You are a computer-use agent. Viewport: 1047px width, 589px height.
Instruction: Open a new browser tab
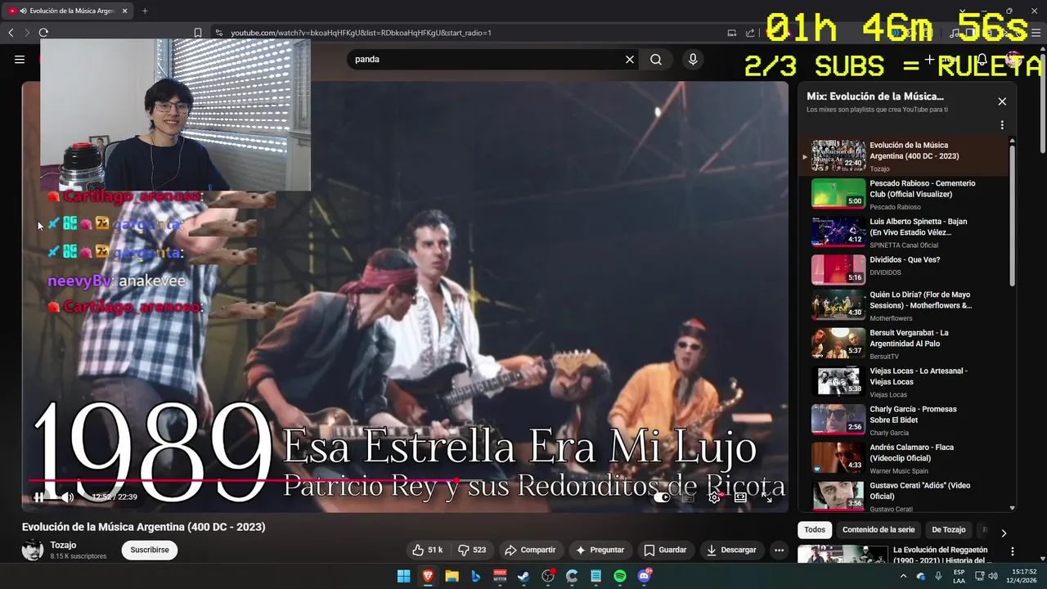coord(145,11)
